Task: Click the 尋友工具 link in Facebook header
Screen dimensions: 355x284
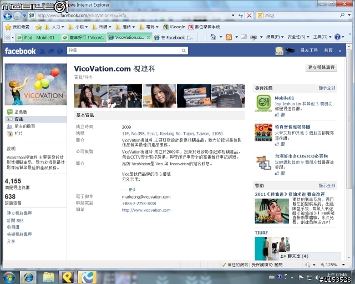Action: pos(309,50)
